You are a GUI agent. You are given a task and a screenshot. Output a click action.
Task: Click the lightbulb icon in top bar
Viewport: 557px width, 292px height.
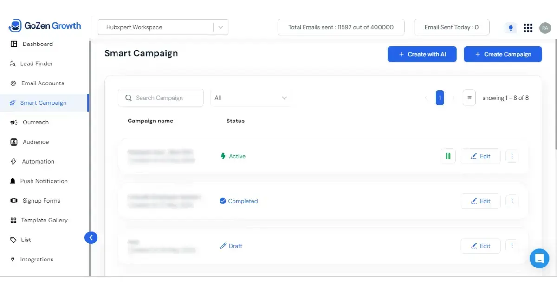click(511, 28)
